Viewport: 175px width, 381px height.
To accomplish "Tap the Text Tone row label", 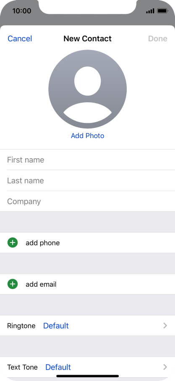I will 22,367.
